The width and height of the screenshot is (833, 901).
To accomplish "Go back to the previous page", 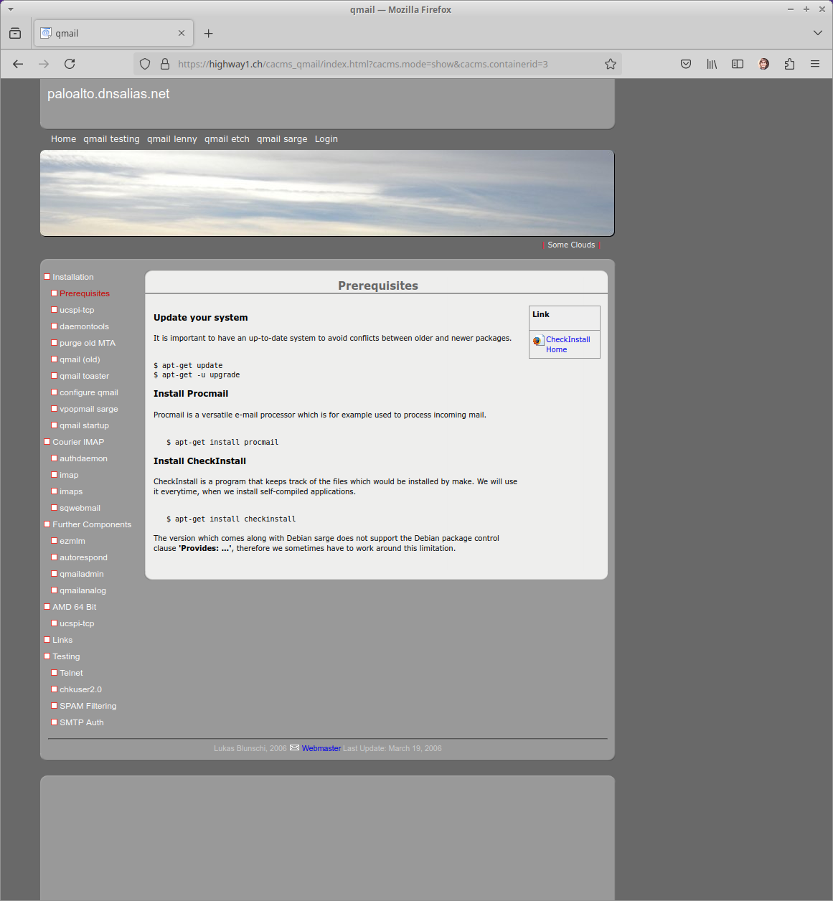I will 18,64.
